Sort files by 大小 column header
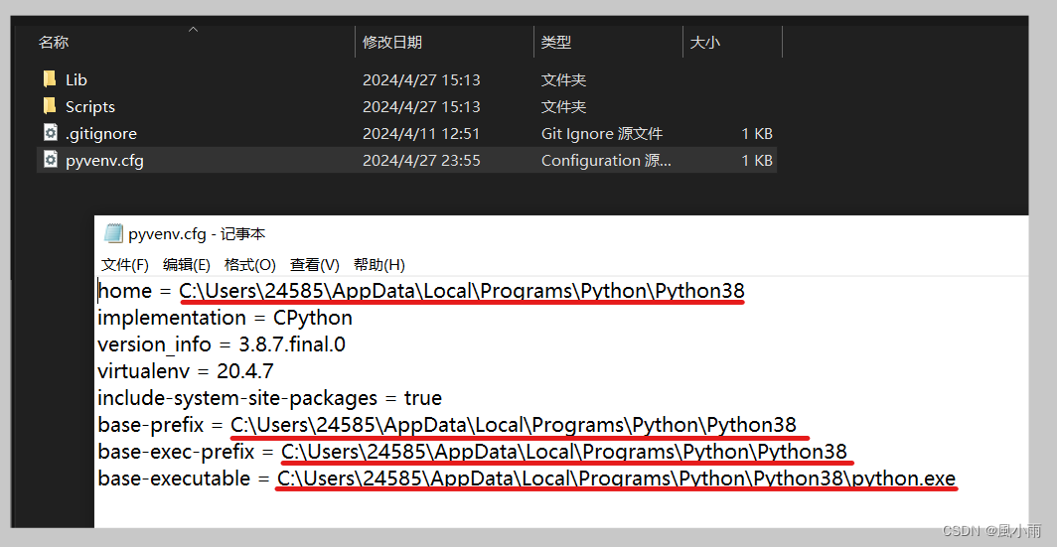The image size is (1057, 547). coord(705,42)
